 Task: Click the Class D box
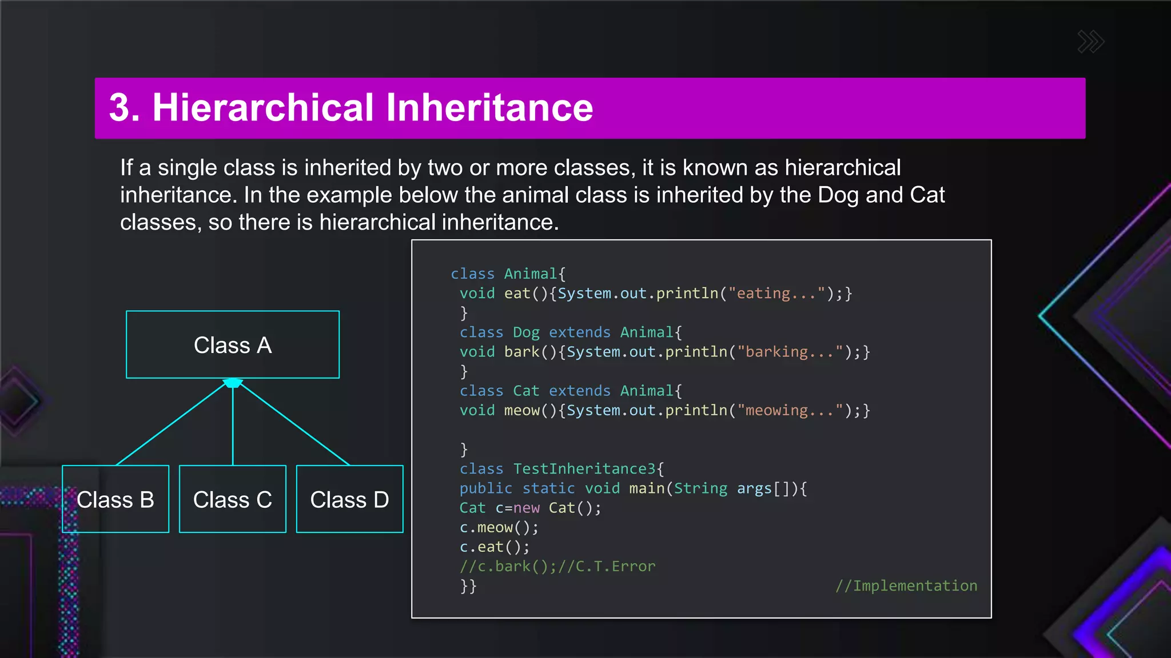coord(349,499)
